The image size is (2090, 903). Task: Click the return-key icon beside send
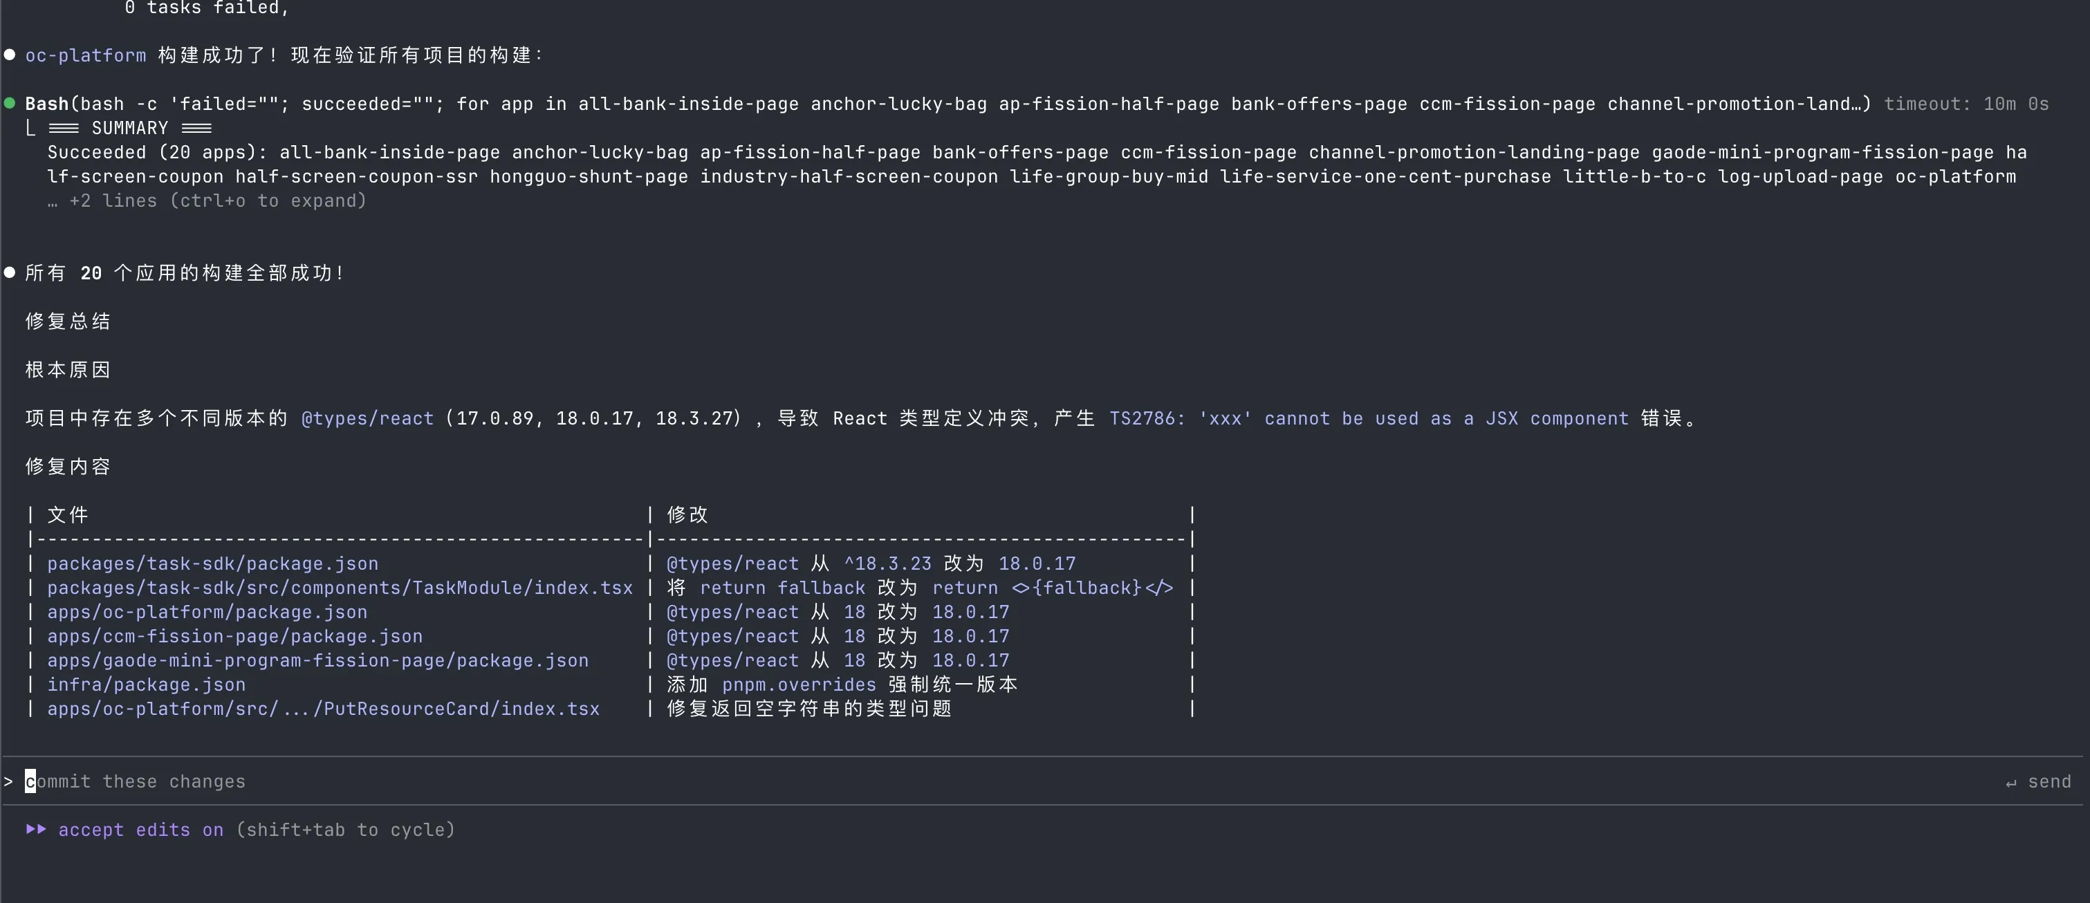click(x=2011, y=783)
